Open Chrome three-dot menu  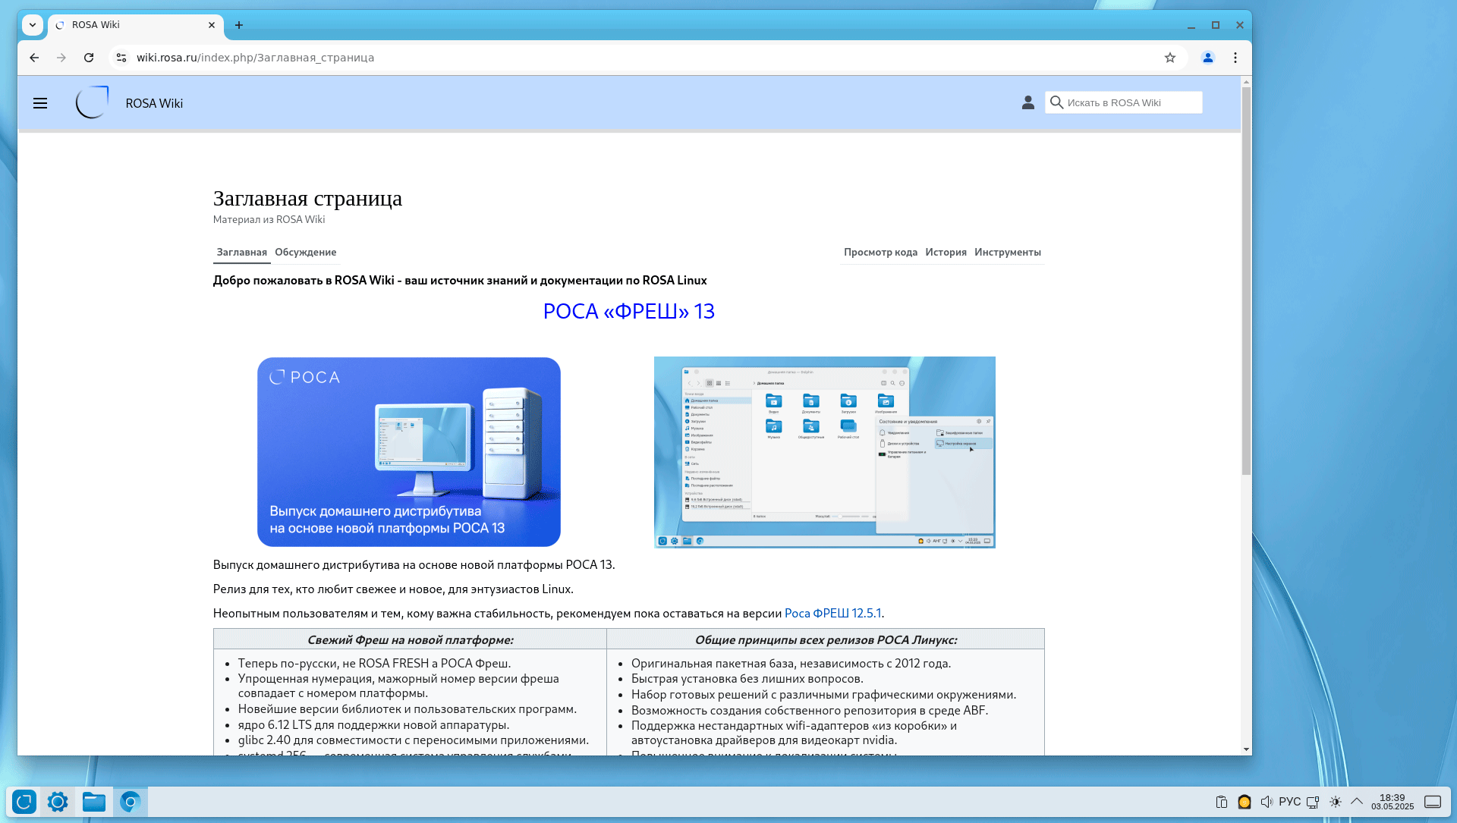click(x=1235, y=58)
